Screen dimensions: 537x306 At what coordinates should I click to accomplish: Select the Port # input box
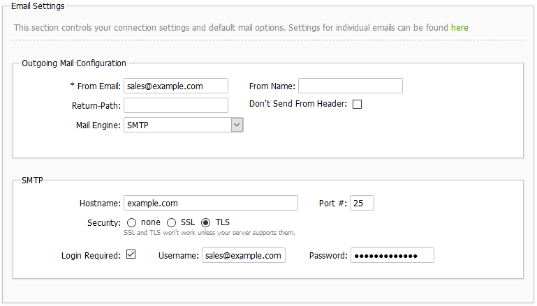pos(362,203)
